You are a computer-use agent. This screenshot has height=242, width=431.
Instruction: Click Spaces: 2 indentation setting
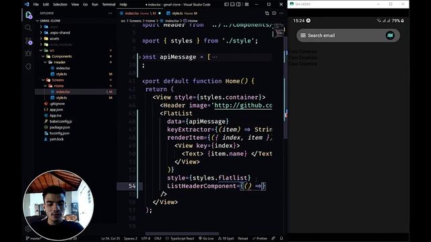[x=131, y=239]
